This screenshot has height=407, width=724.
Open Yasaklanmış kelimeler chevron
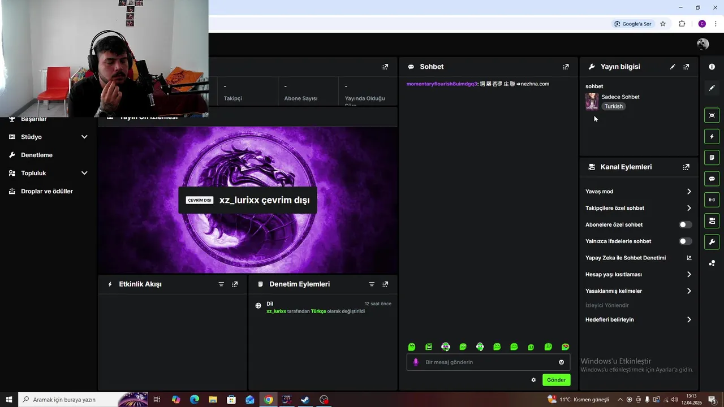click(689, 291)
